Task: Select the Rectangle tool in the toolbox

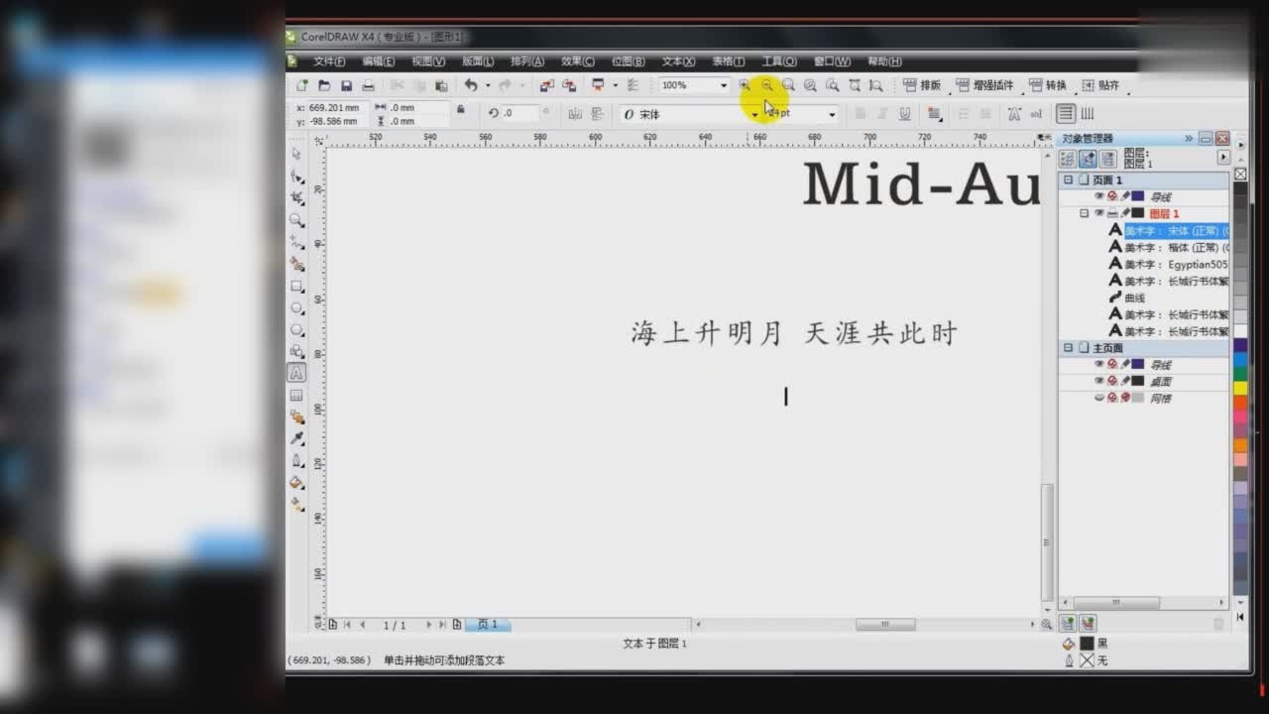Action: point(296,286)
